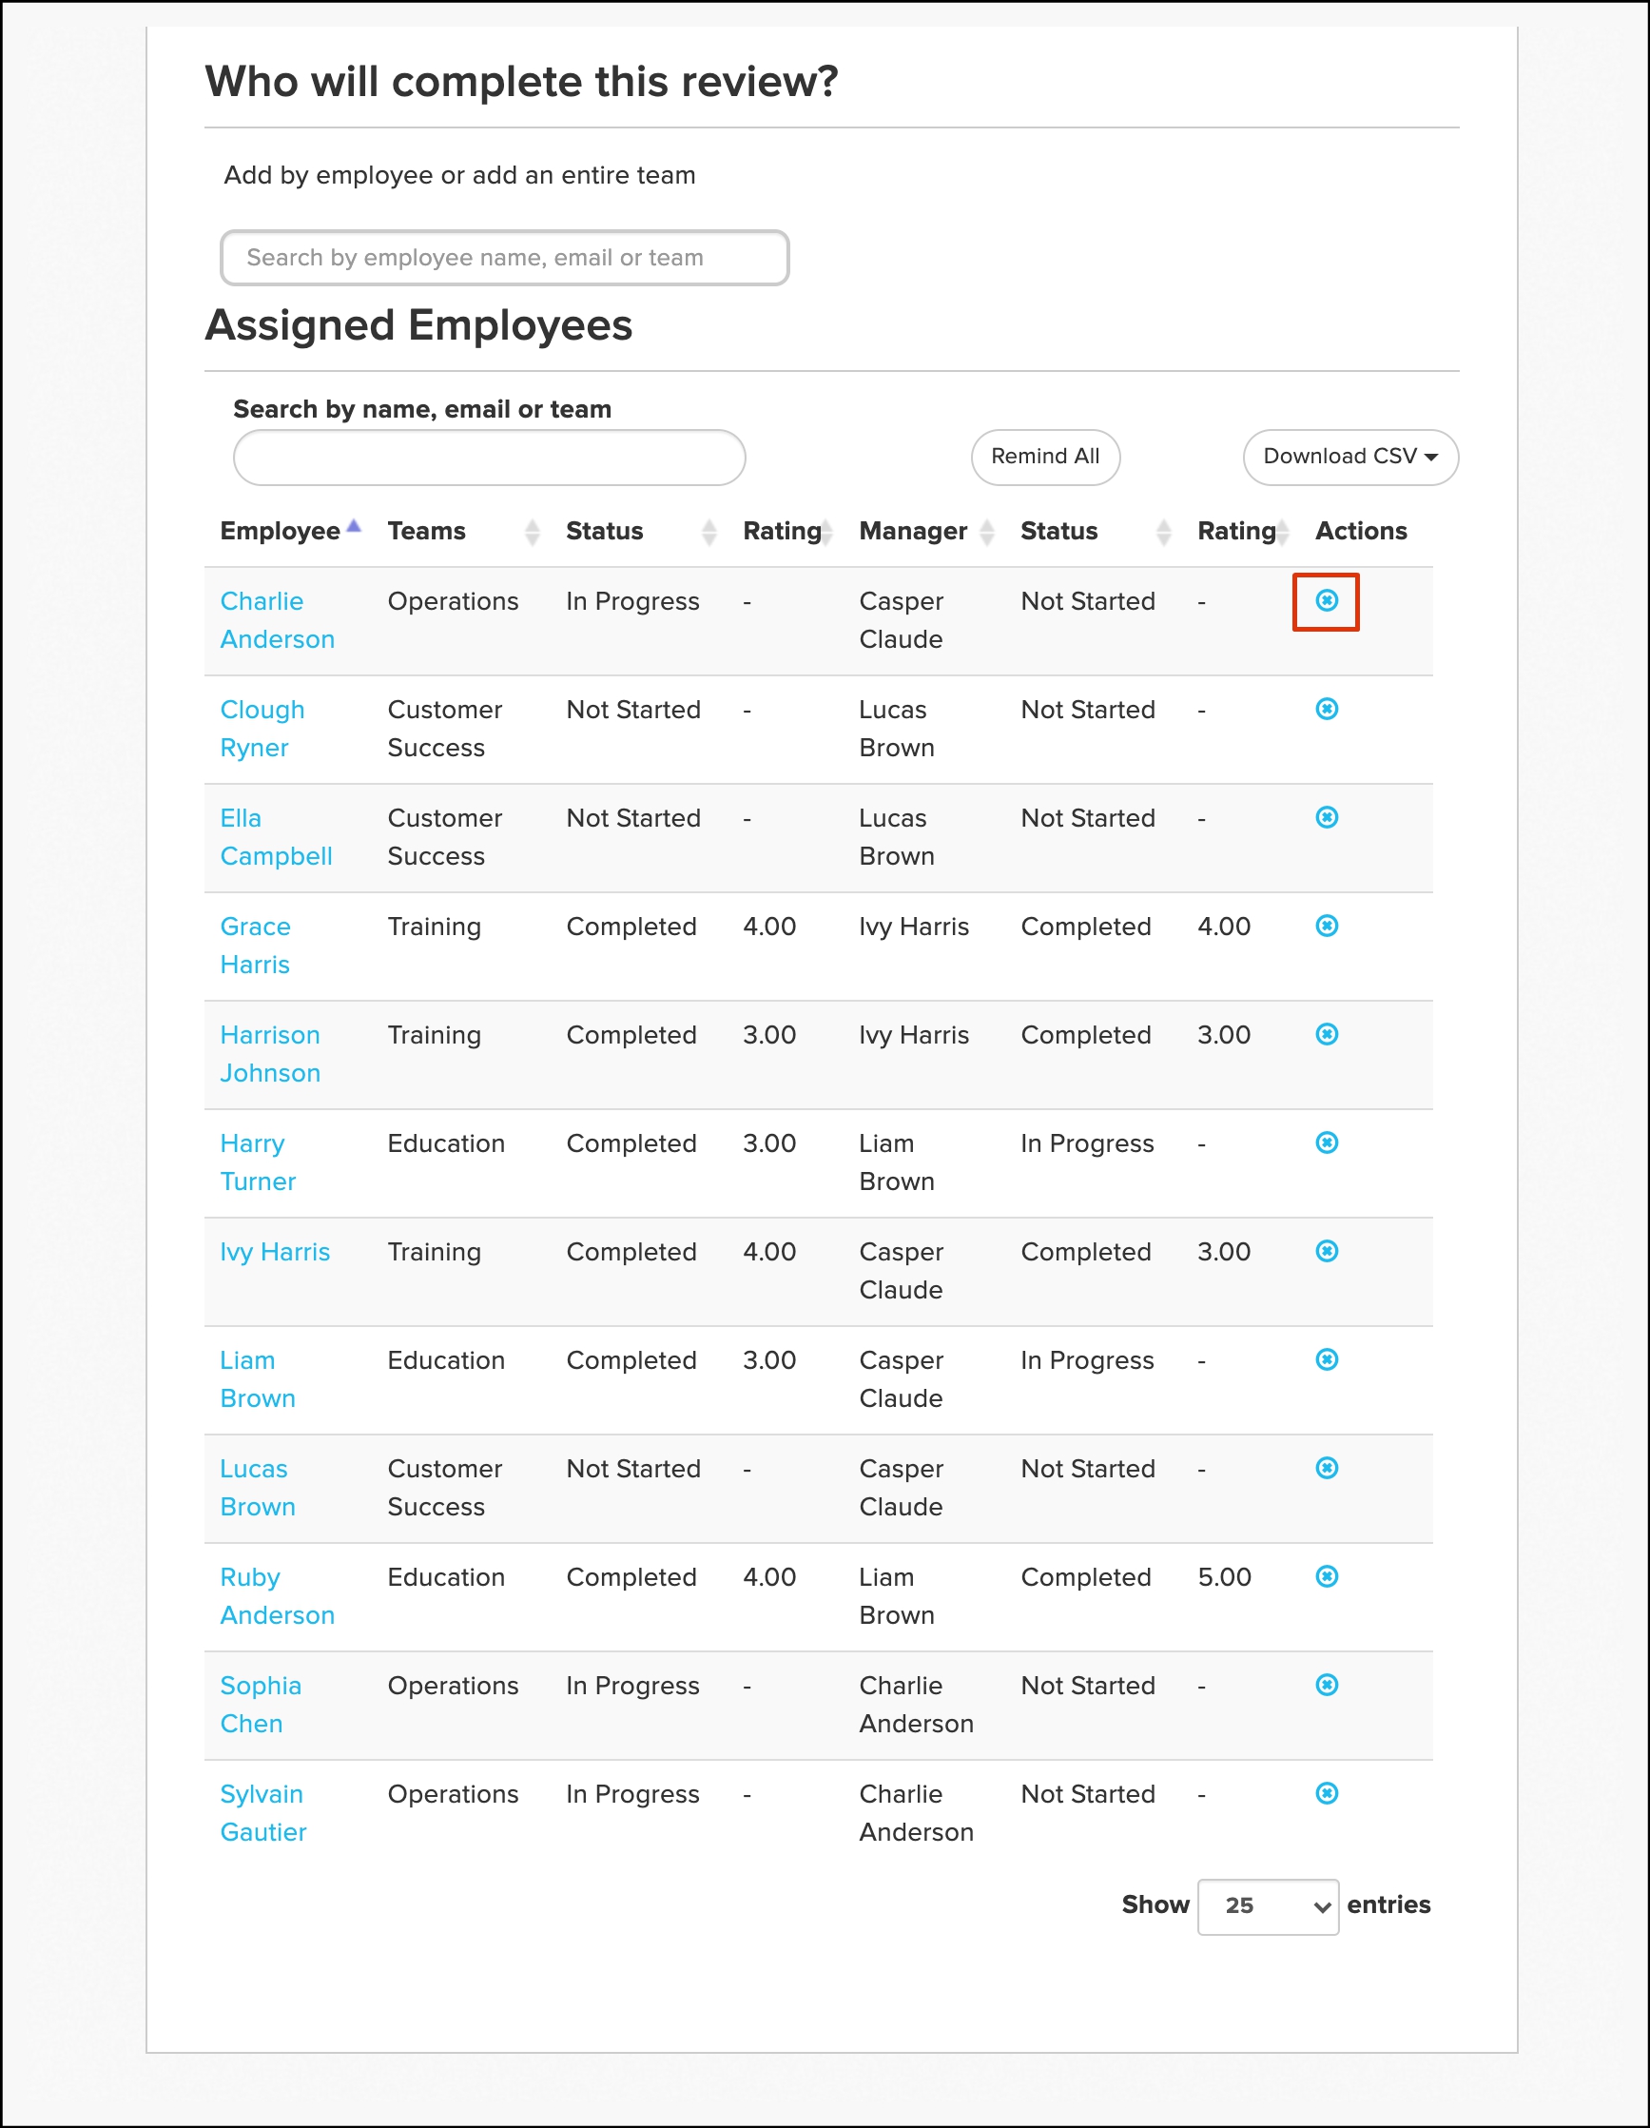Screen dimensions: 1650x2128
Task: Remove Ella Campbell using the row's X icon
Action: pyautogui.click(x=1326, y=816)
